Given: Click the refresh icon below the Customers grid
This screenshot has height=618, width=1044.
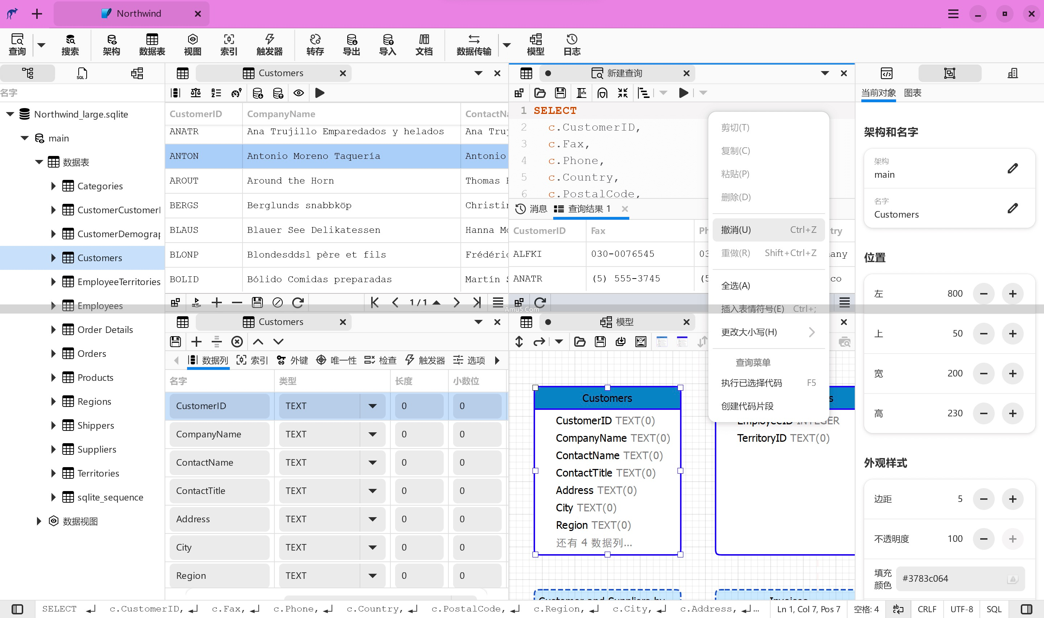Looking at the screenshot, I should pos(298,303).
